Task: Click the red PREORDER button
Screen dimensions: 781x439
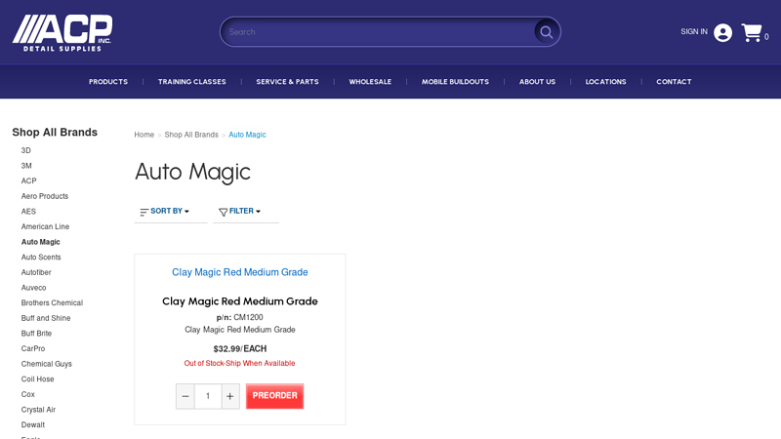Action: [x=274, y=396]
